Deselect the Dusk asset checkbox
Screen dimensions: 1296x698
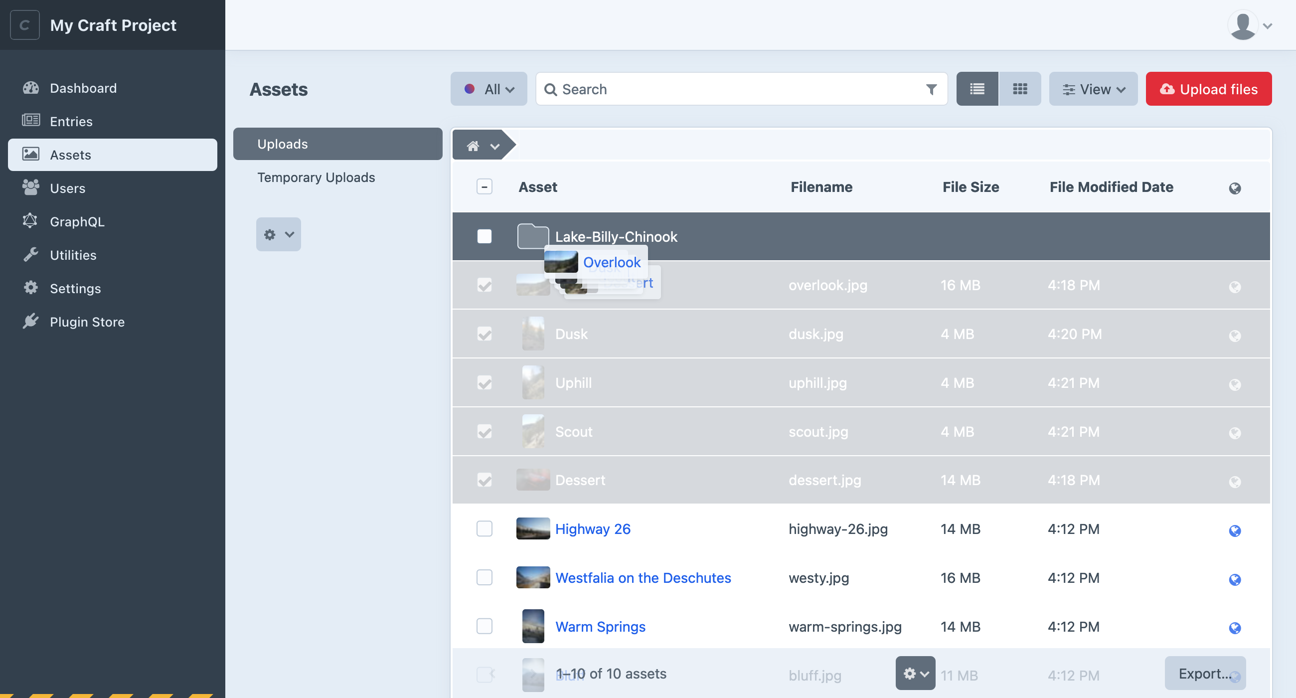click(485, 334)
